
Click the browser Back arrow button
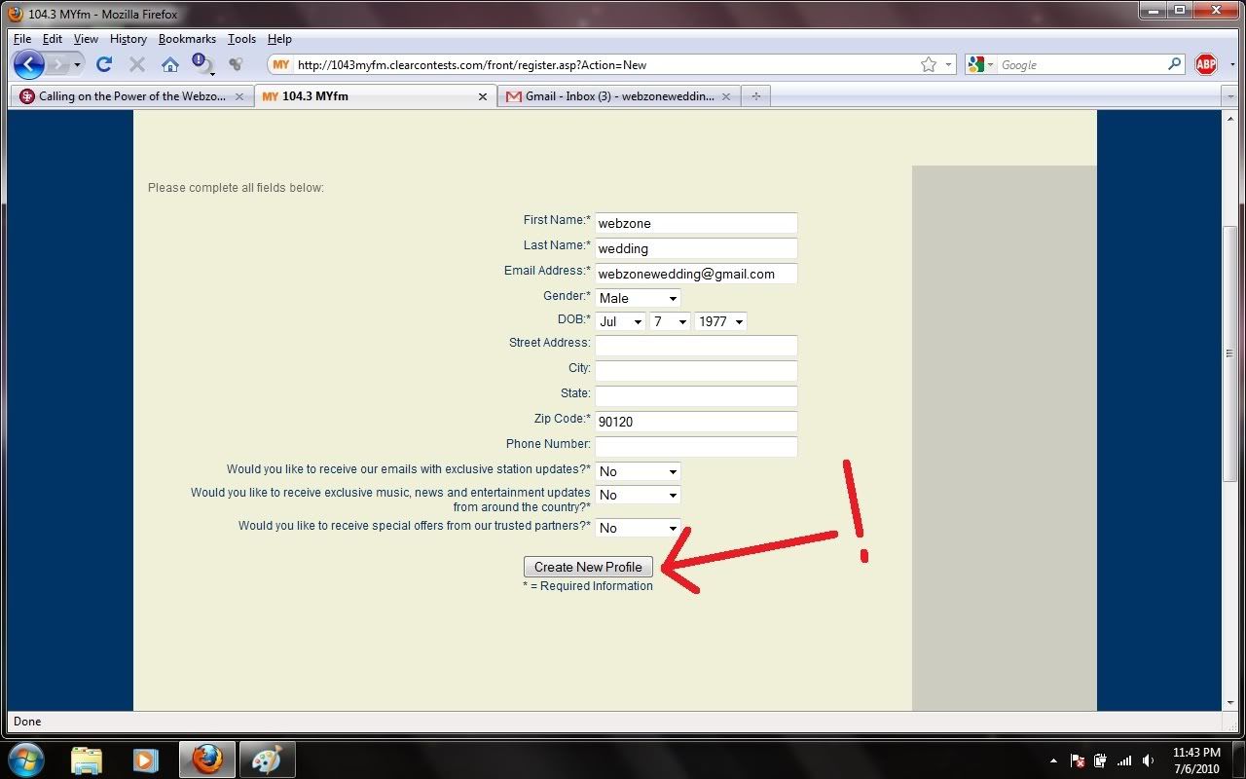[x=29, y=65]
